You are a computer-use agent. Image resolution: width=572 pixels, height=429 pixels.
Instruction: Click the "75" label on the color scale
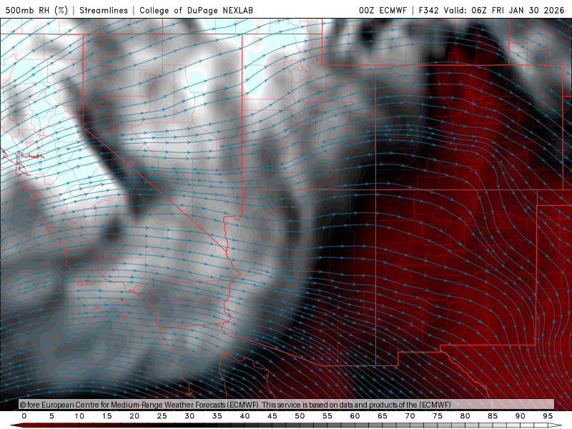click(x=438, y=416)
